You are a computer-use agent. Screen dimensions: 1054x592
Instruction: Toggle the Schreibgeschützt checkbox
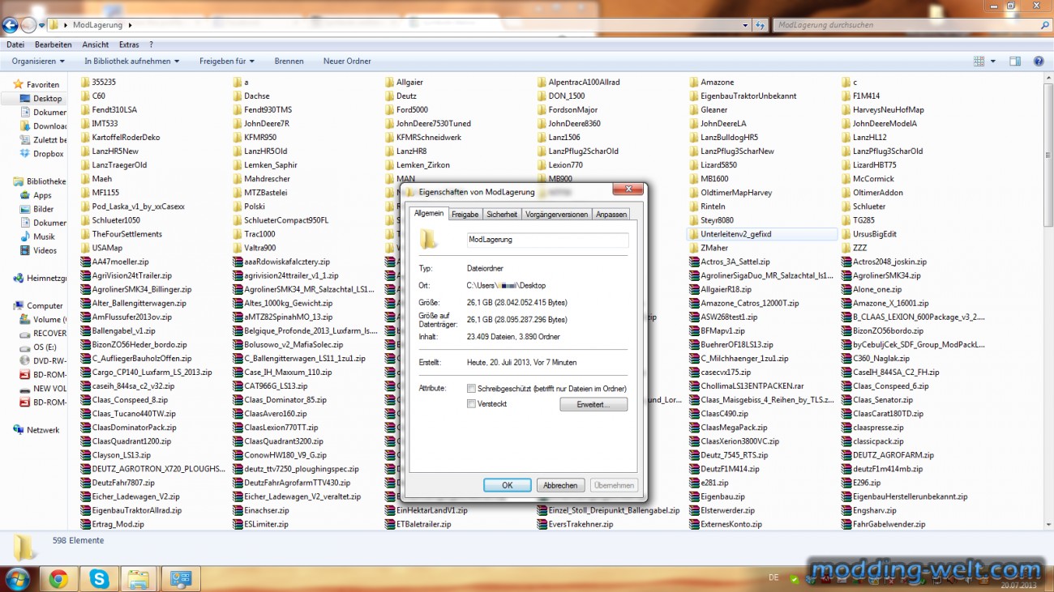pyautogui.click(x=472, y=389)
